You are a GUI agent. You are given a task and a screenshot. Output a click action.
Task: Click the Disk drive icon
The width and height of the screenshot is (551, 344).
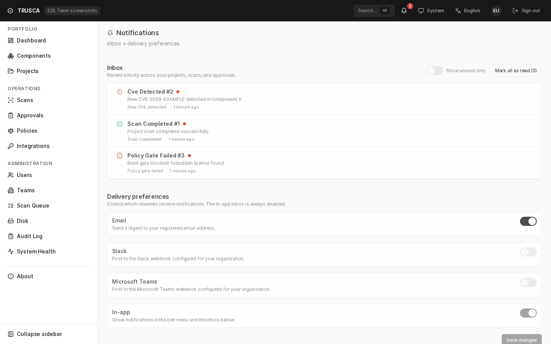(11, 221)
